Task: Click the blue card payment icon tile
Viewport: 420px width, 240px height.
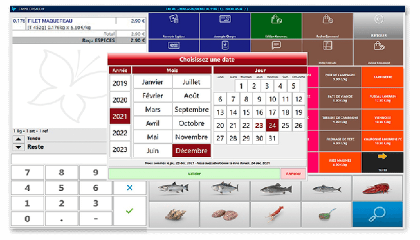Action: click(x=174, y=46)
